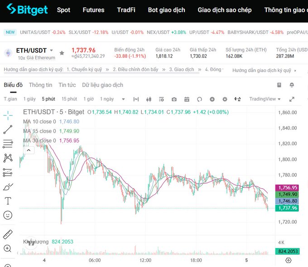The width and height of the screenshot is (308, 267).
Task: Click step 2. Điều chỉnh đòn bẩy
Action: (135, 70)
